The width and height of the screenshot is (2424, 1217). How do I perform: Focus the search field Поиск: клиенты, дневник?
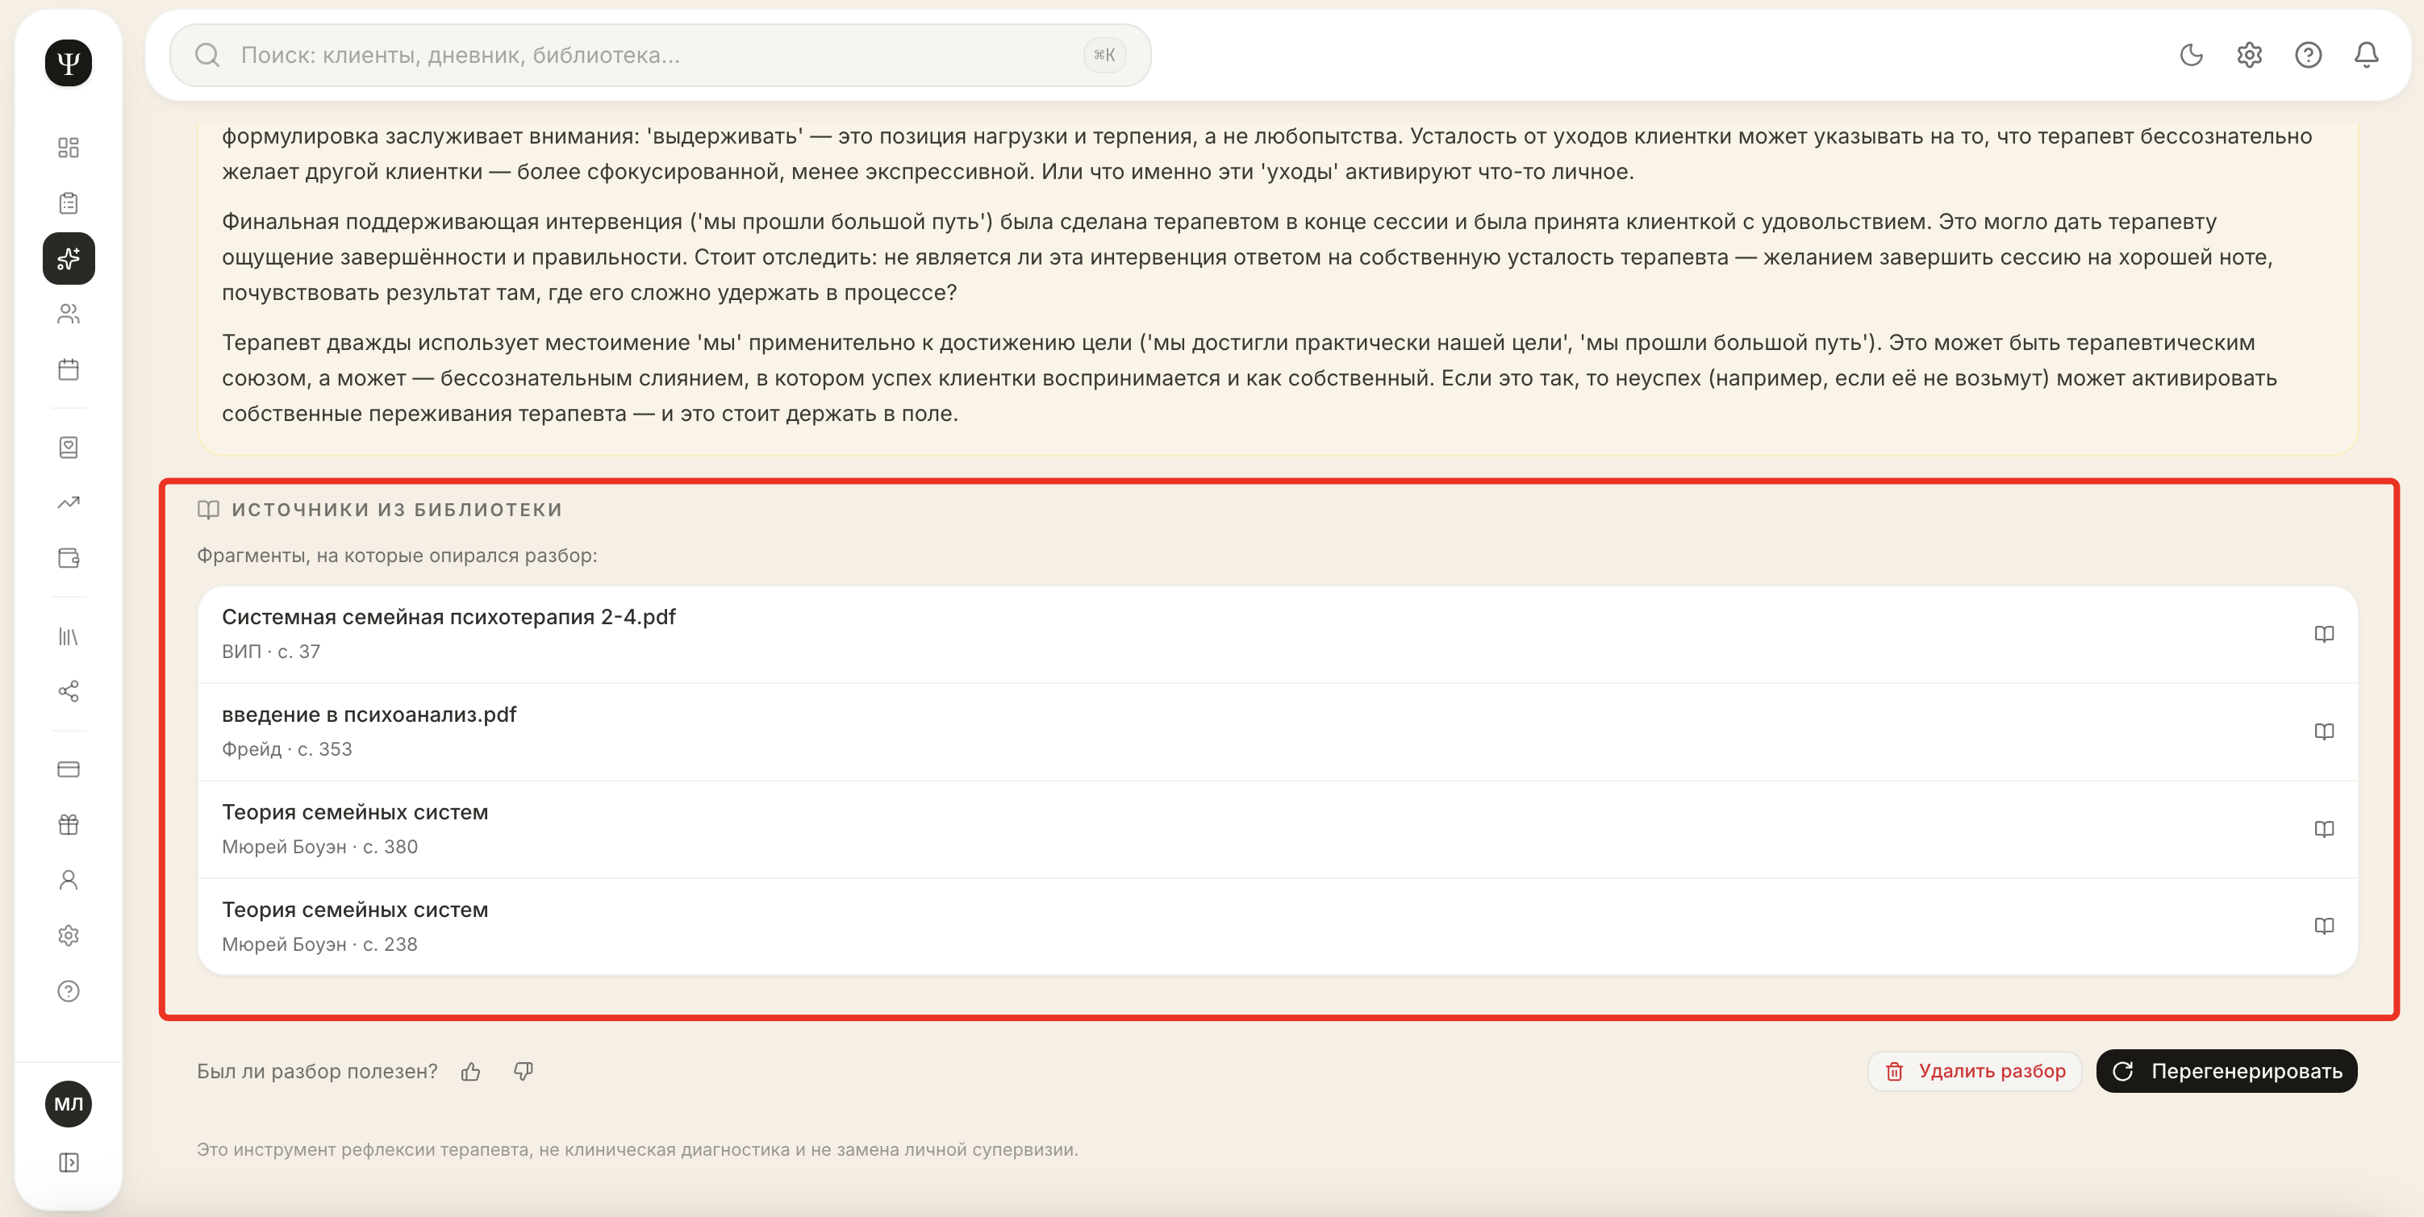(660, 56)
